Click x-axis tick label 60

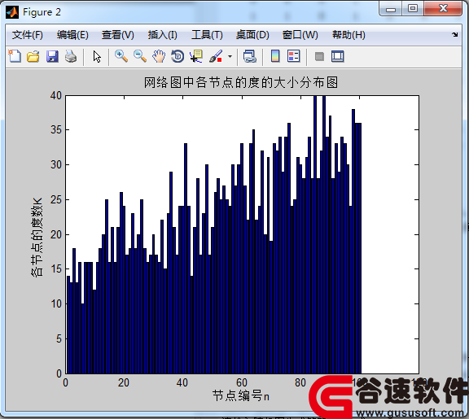pyautogui.click(x=241, y=382)
